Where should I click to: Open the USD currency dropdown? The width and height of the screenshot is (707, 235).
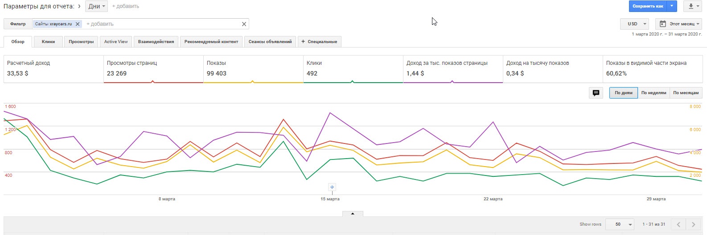[634, 24]
